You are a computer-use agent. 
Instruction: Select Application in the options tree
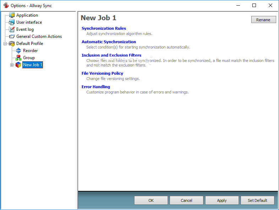click(27, 15)
